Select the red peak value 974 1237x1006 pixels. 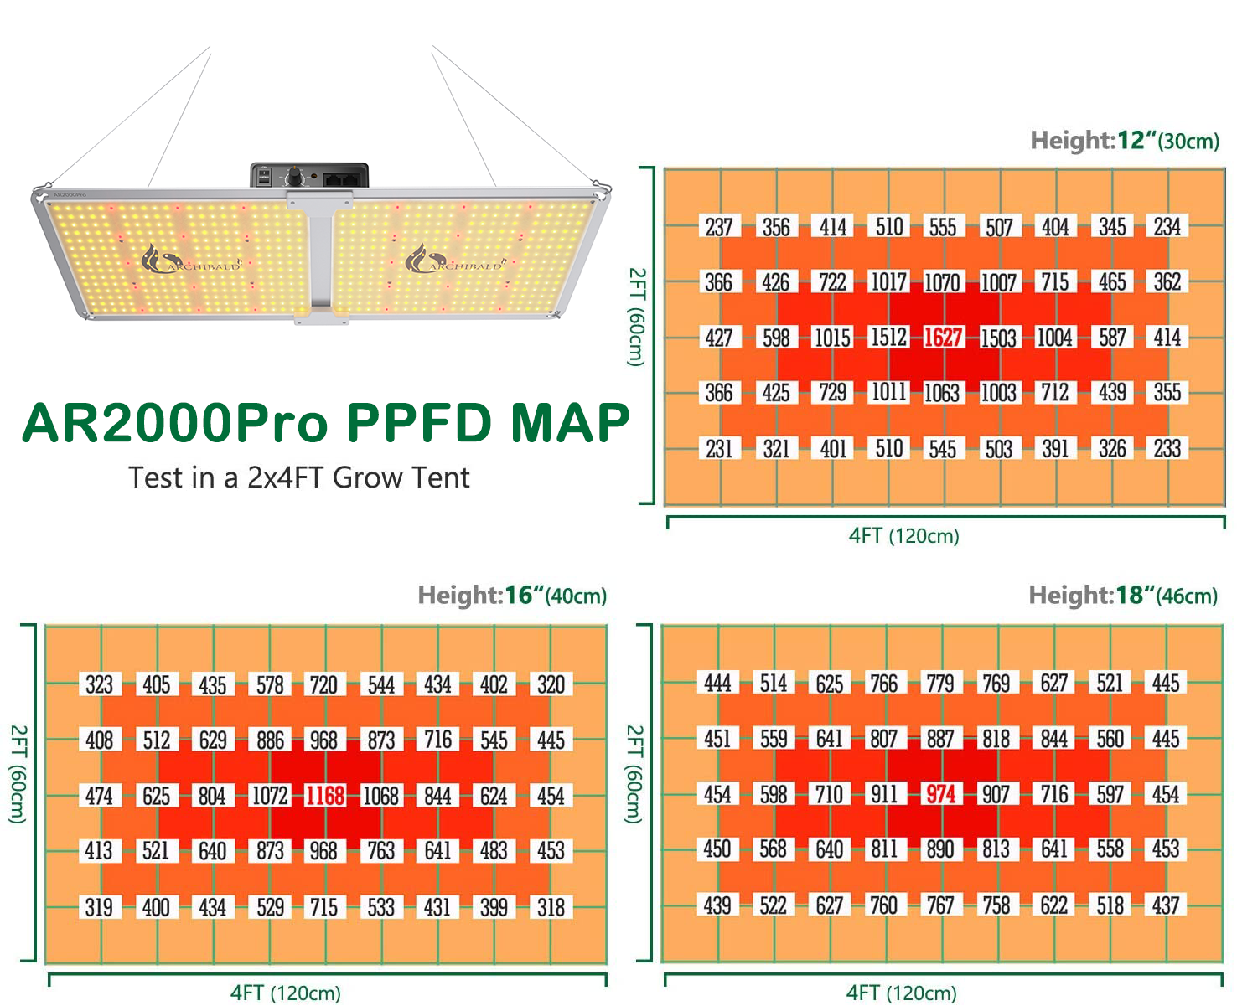pos(940,793)
